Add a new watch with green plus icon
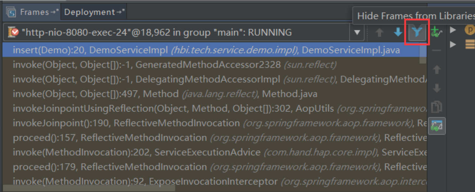The height and width of the screenshot is (192, 475). point(436,32)
